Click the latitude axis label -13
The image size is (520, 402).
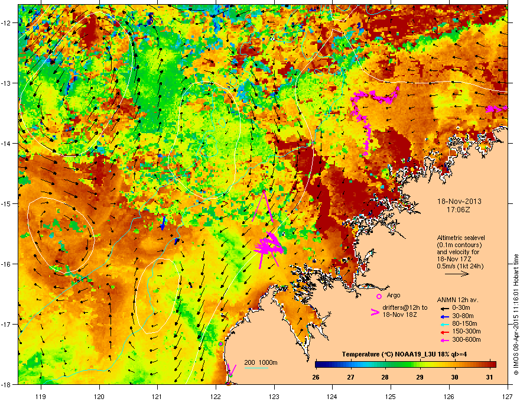pyautogui.click(x=6, y=83)
